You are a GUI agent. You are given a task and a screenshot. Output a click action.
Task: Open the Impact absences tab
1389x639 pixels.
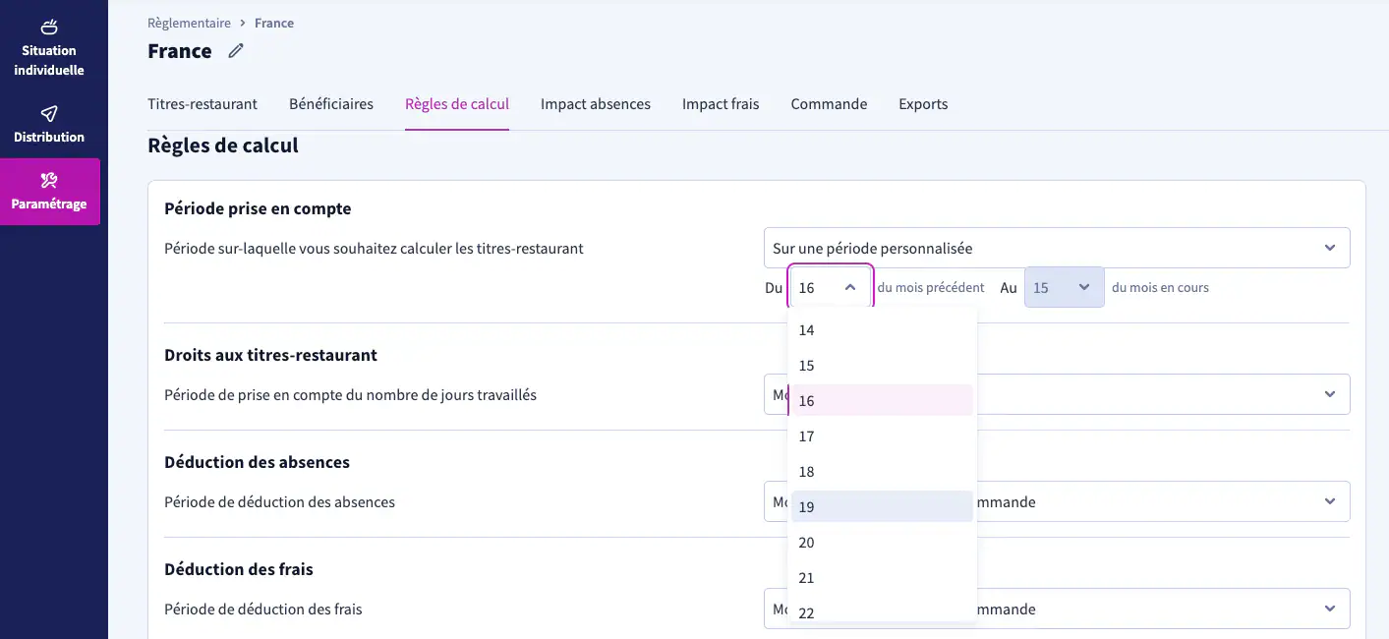click(596, 104)
